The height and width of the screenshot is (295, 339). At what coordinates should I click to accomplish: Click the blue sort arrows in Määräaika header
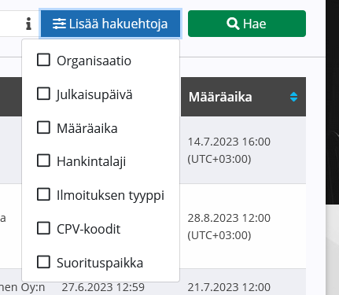point(293,97)
